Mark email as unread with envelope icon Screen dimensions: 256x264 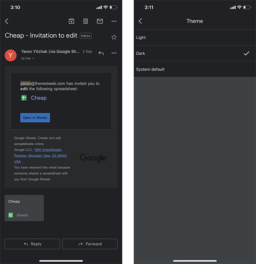pos(100,21)
